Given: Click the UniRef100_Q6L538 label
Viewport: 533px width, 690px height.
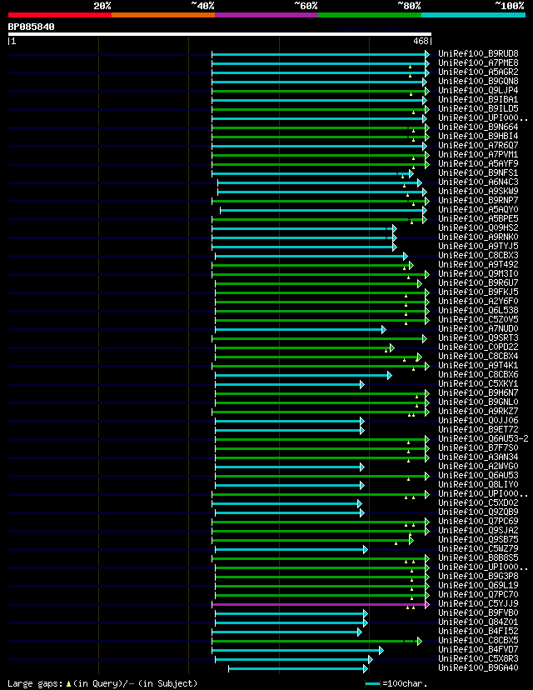Looking at the screenshot, I should coord(478,311).
